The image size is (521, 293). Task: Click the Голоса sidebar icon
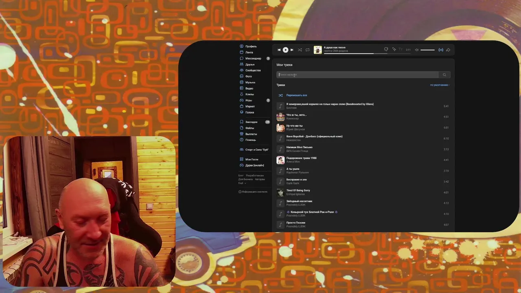point(241,112)
